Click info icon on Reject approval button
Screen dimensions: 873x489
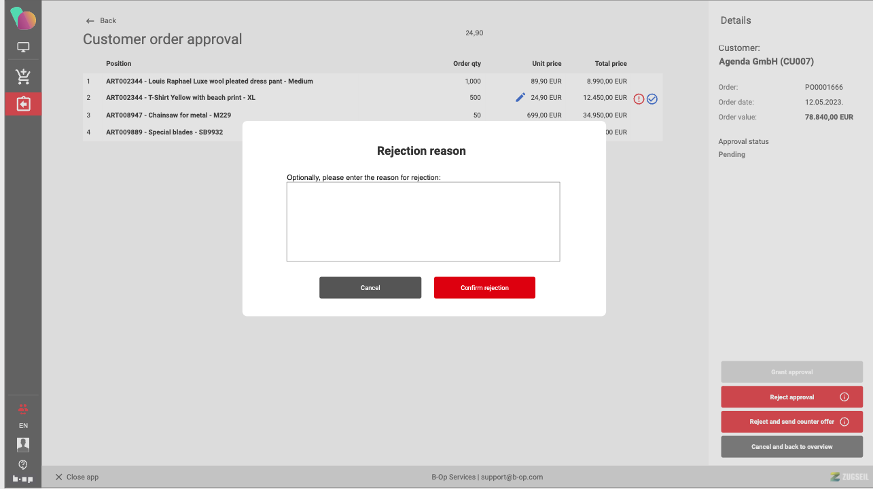click(844, 397)
